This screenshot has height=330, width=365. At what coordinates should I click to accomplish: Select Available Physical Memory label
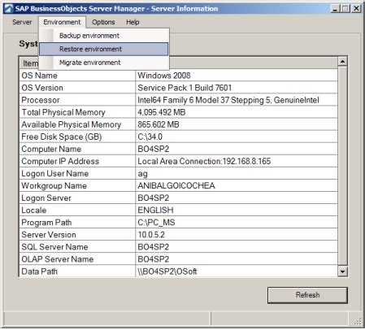coord(77,124)
